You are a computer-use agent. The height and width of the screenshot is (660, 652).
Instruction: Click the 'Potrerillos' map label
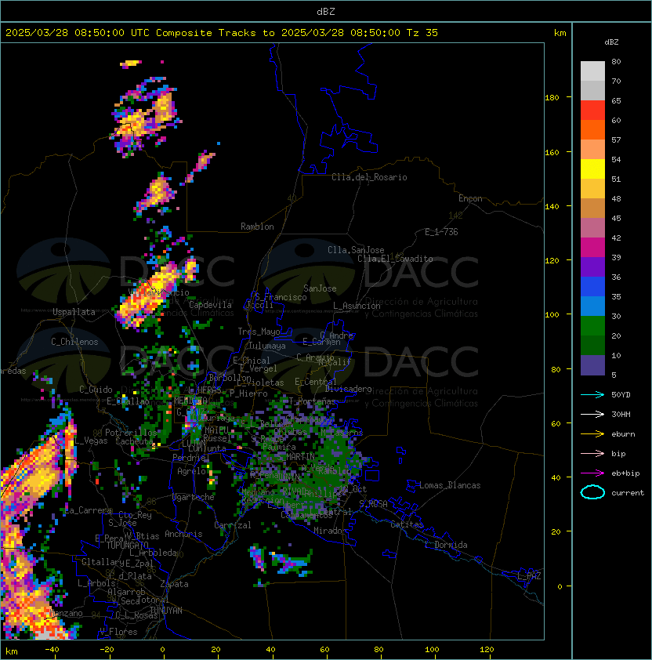tap(131, 432)
